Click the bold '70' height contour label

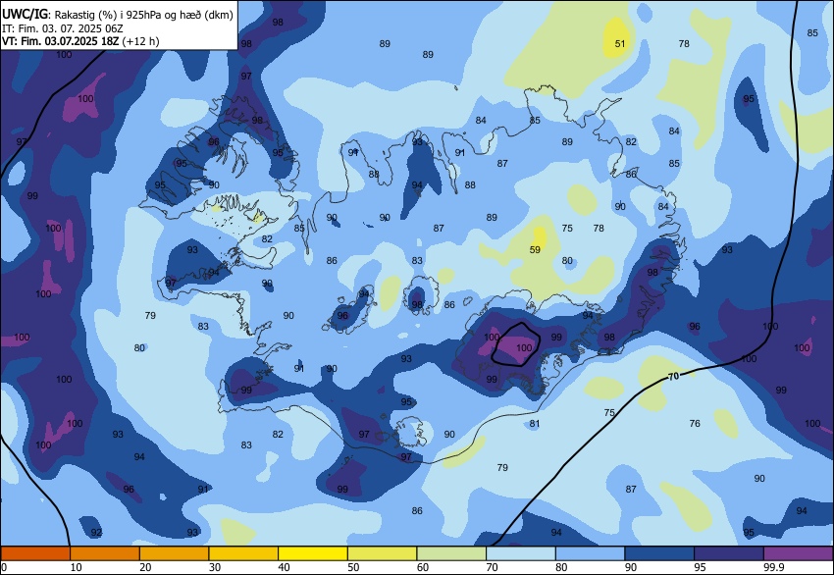673,377
